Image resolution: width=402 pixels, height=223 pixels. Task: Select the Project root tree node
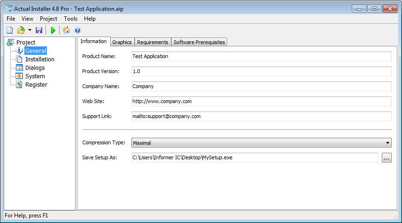(26, 42)
